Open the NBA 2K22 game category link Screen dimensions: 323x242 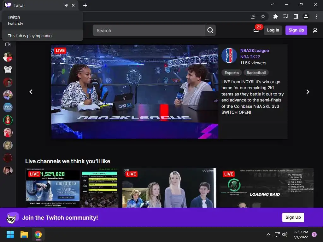[250, 57]
